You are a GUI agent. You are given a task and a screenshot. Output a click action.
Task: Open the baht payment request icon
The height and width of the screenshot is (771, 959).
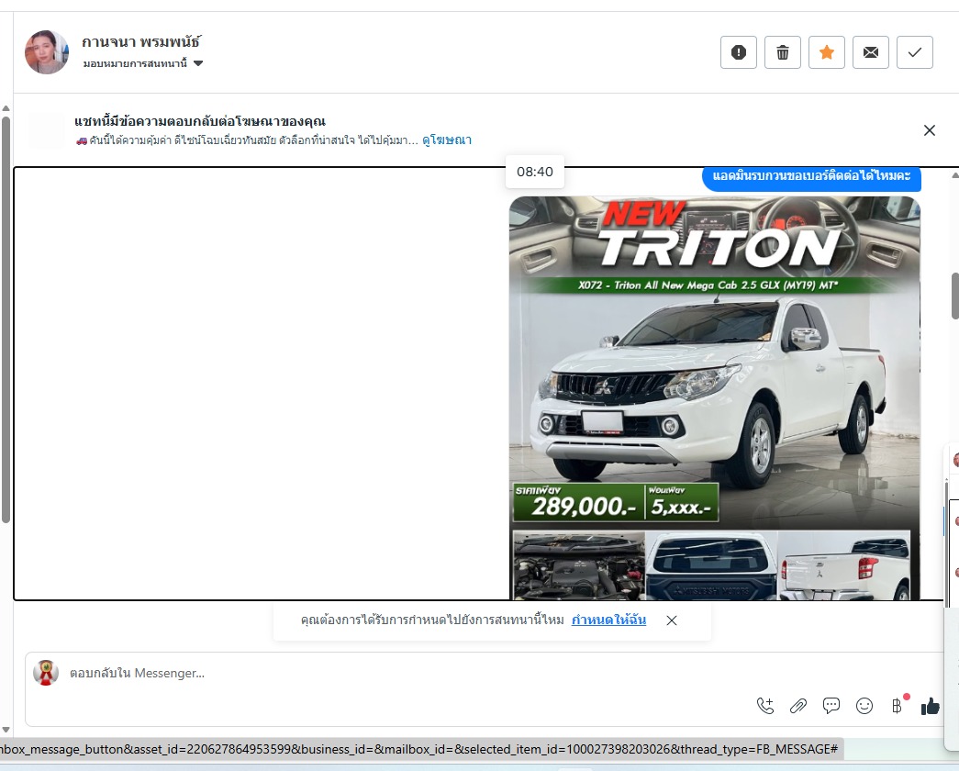[898, 706]
